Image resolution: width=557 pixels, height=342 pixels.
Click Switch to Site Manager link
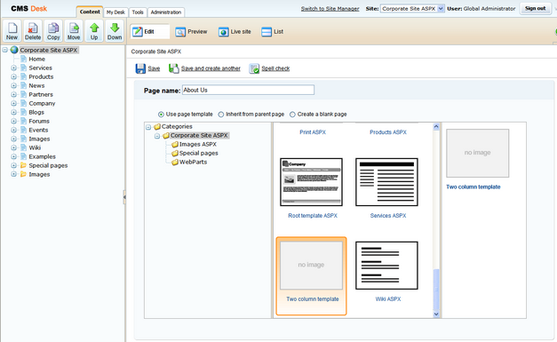coord(330,9)
